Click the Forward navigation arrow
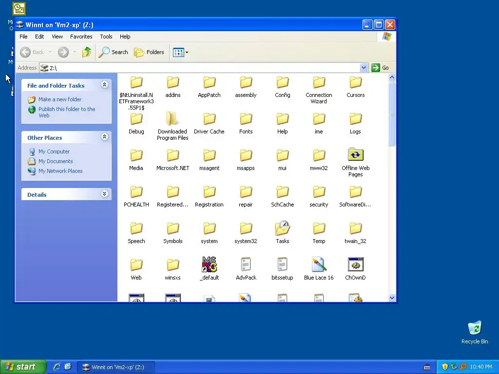Screen dimensions: 499x374 coord(63,52)
